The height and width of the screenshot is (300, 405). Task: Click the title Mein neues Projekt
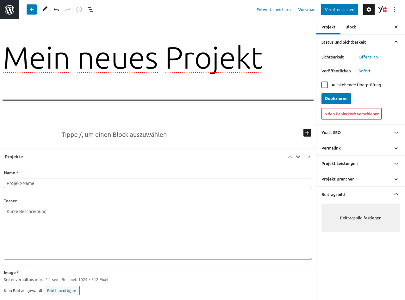click(x=133, y=58)
